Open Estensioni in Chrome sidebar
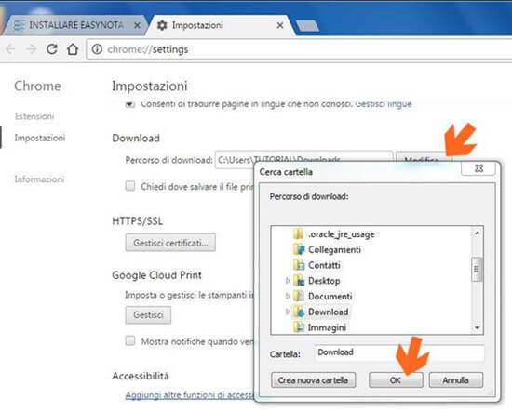Screen dimensions: 512x412 34,116
